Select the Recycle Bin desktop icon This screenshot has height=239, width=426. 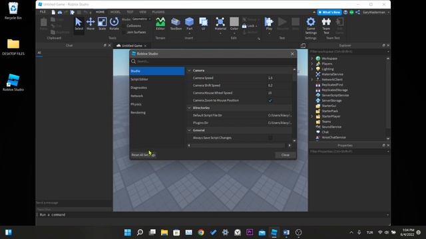[13, 11]
